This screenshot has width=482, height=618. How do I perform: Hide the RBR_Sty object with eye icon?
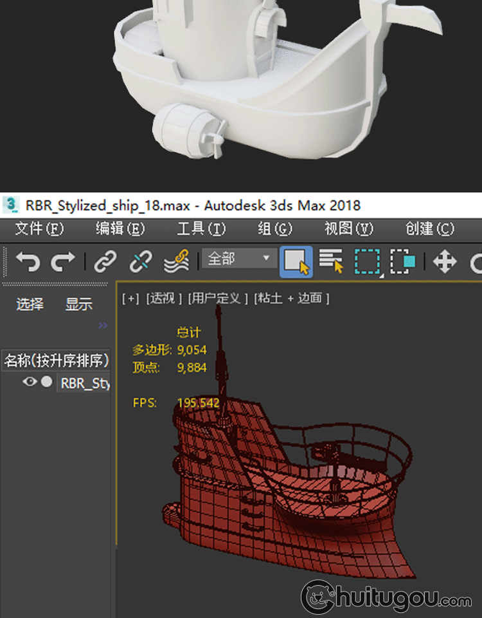click(x=29, y=382)
